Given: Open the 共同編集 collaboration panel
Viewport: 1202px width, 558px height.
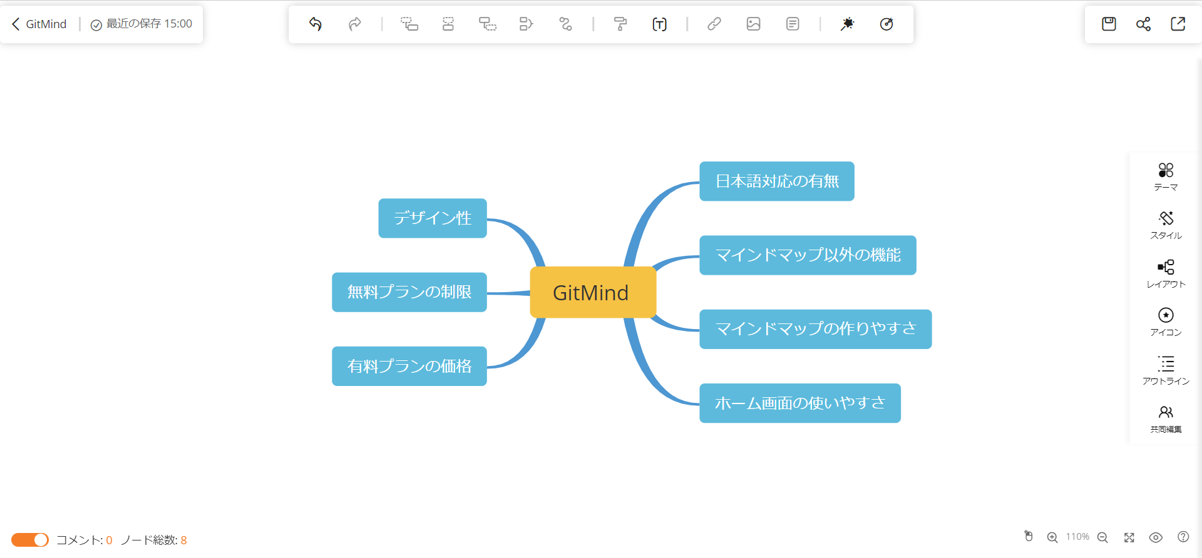Looking at the screenshot, I should [1166, 419].
